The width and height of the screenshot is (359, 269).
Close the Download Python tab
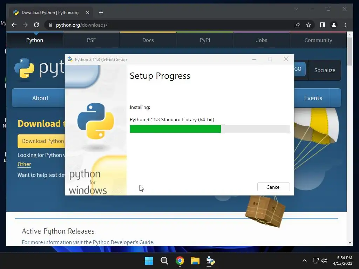click(x=87, y=13)
